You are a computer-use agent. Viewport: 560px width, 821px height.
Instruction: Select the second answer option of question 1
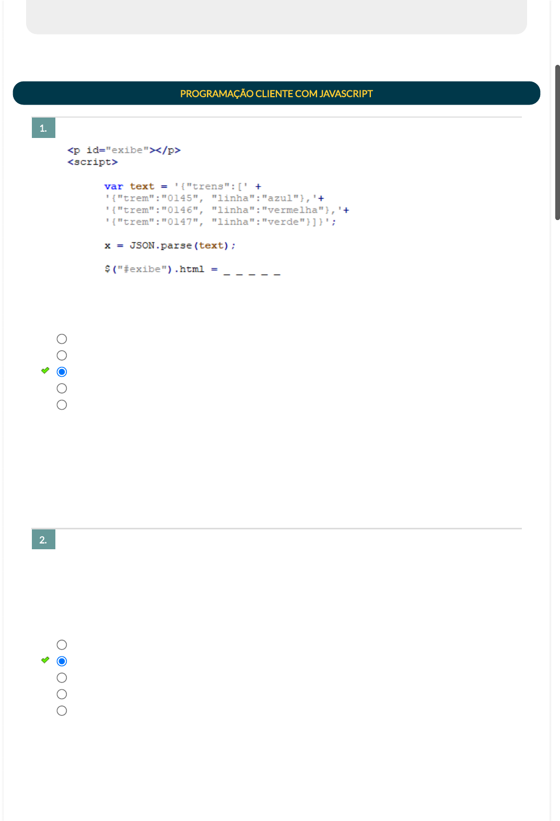[62, 355]
